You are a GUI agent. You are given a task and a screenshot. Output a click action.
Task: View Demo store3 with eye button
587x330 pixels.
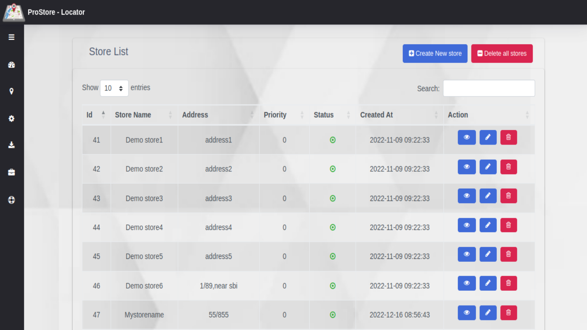click(467, 196)
